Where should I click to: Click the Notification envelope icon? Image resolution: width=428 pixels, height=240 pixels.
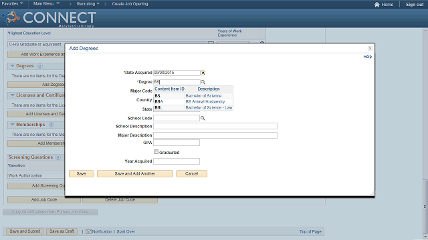88,231
